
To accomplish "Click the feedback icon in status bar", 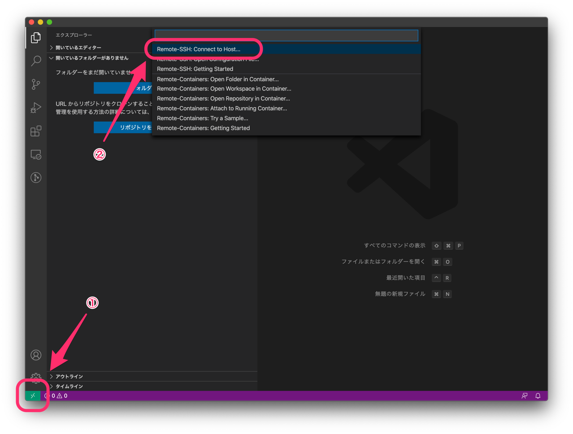I will [x=524, y=396].
